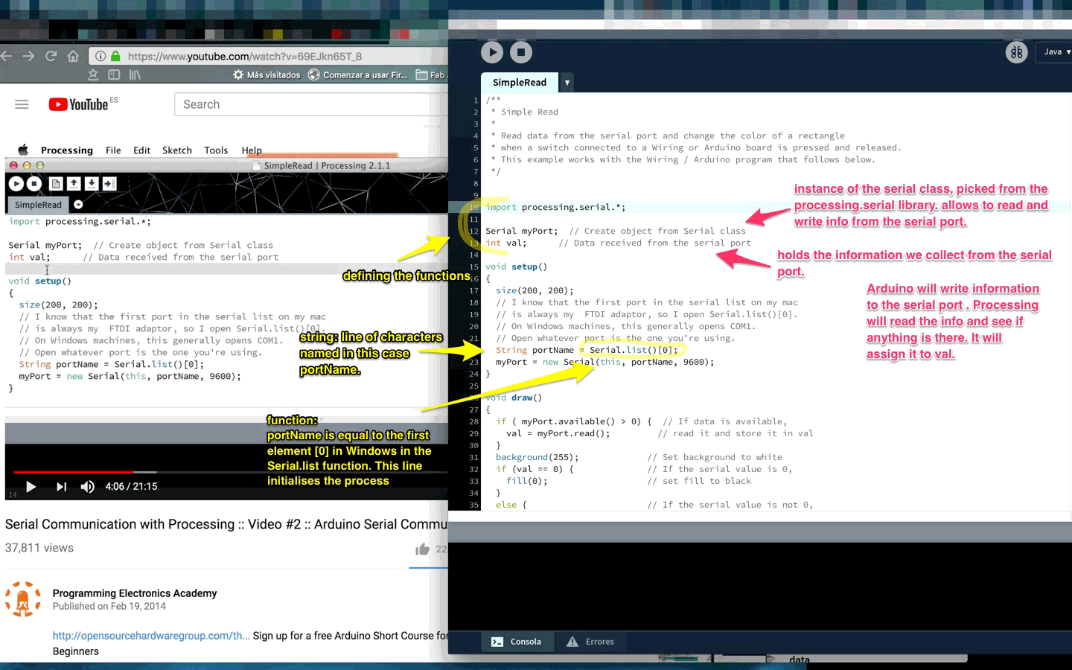
Task: Bookmark star icon in Firefox toolbar
Action: [93, 74]
